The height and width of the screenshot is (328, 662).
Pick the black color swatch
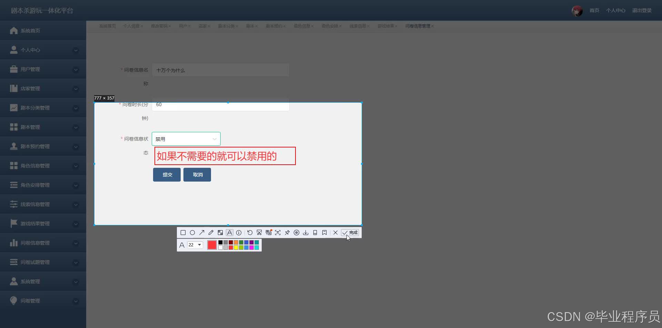click(x=220, y=243)
